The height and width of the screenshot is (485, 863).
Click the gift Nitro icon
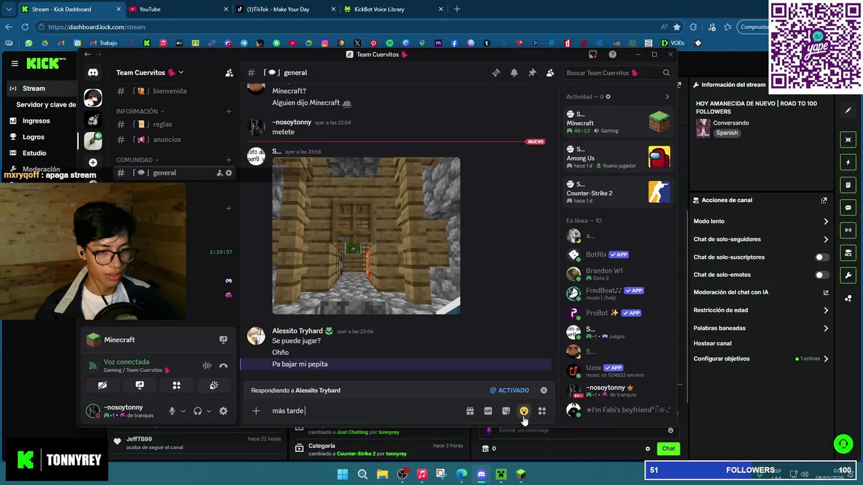coord(470,411)
